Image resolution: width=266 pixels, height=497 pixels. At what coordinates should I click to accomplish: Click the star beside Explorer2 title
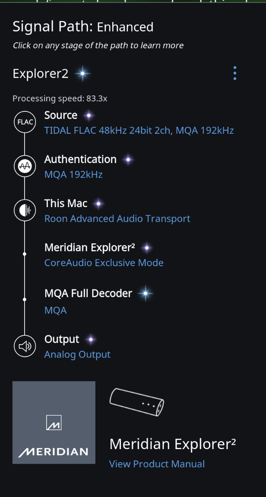pyautogui.click(x=82, y=74)
